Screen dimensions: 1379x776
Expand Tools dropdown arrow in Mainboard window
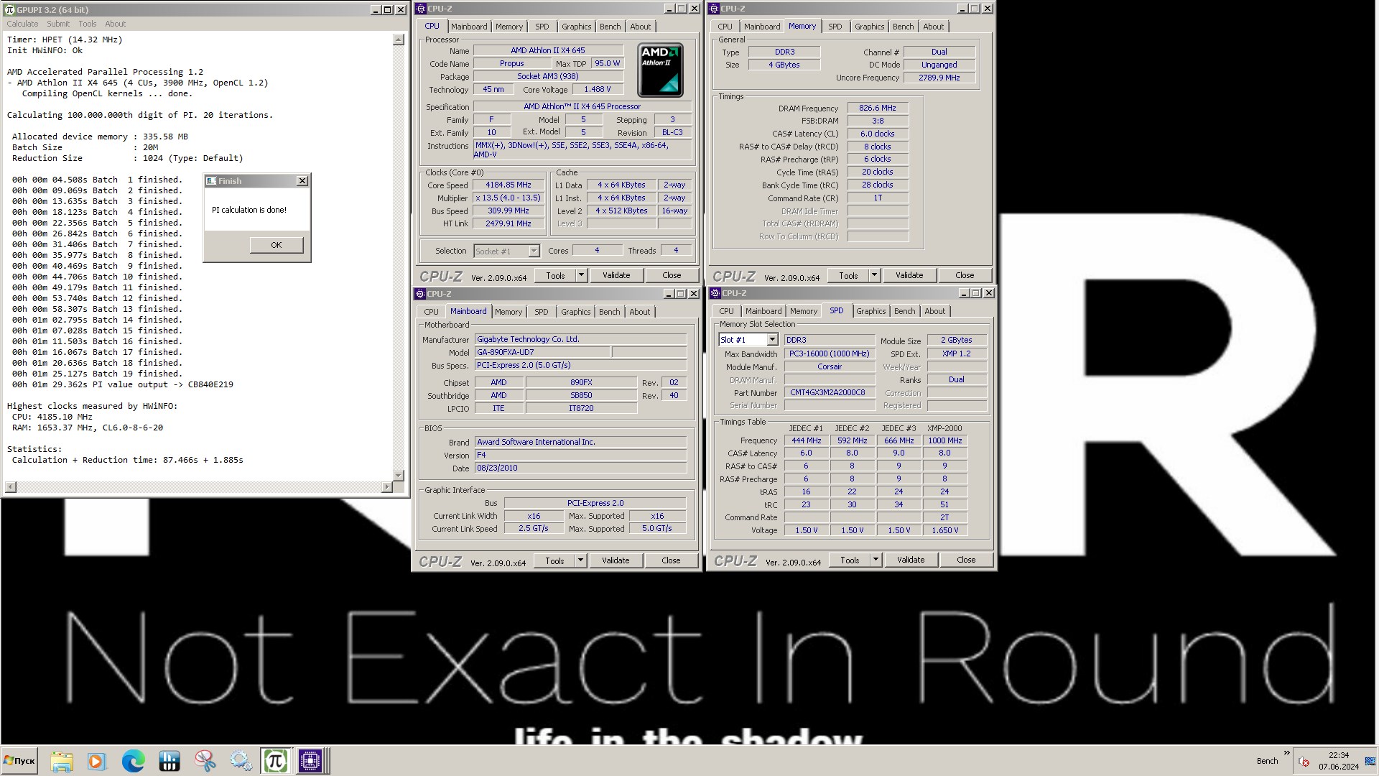(580, 560)
